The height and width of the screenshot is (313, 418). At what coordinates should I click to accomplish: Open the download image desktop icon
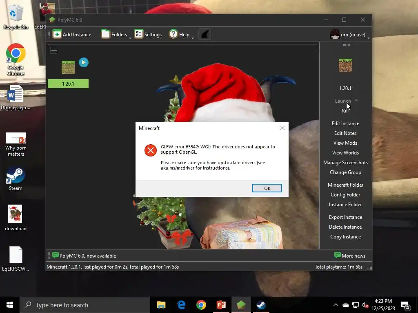click(x=16, y=218)
